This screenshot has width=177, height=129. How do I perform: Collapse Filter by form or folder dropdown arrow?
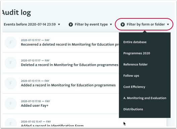168,24
